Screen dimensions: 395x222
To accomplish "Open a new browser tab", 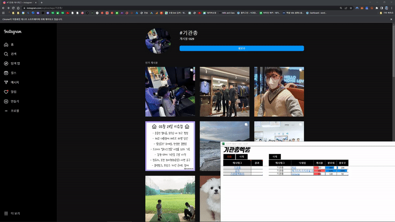I will point(41,2).
